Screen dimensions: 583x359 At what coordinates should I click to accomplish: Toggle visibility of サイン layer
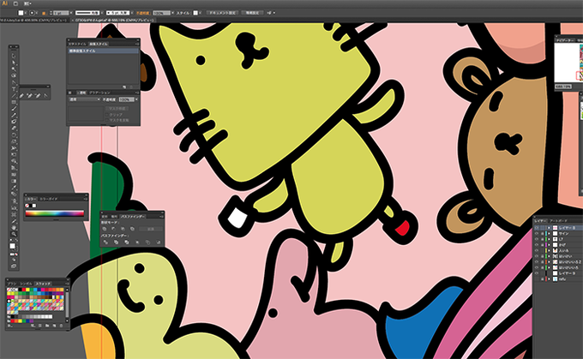coord(536,233)
